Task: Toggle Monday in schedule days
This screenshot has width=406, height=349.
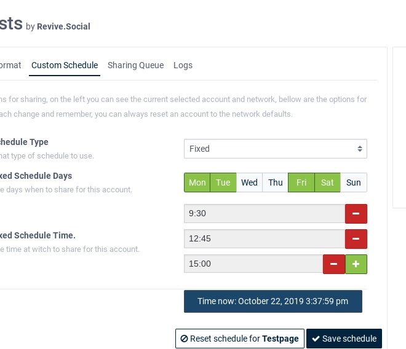Action: [197, 182]
